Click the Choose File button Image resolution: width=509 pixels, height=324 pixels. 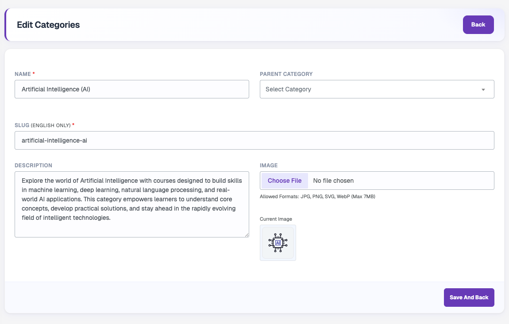pos(284,181)
